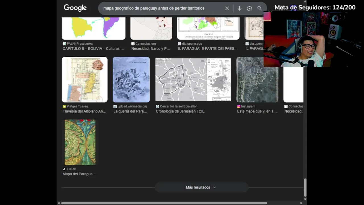Open the La guerra del Para... link
Viewport: 364px width, 205px height.
click(x=130, y=111)
